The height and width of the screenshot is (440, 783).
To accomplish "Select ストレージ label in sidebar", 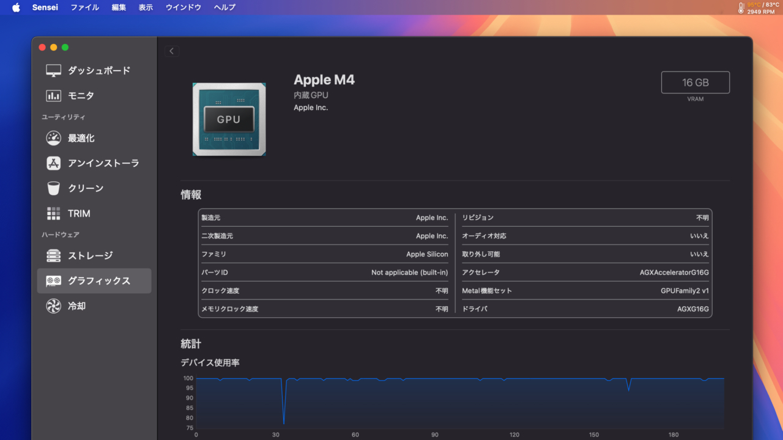I will pos(91,255).
